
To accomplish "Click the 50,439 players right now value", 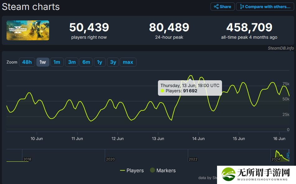I will [x=89, y=28].
